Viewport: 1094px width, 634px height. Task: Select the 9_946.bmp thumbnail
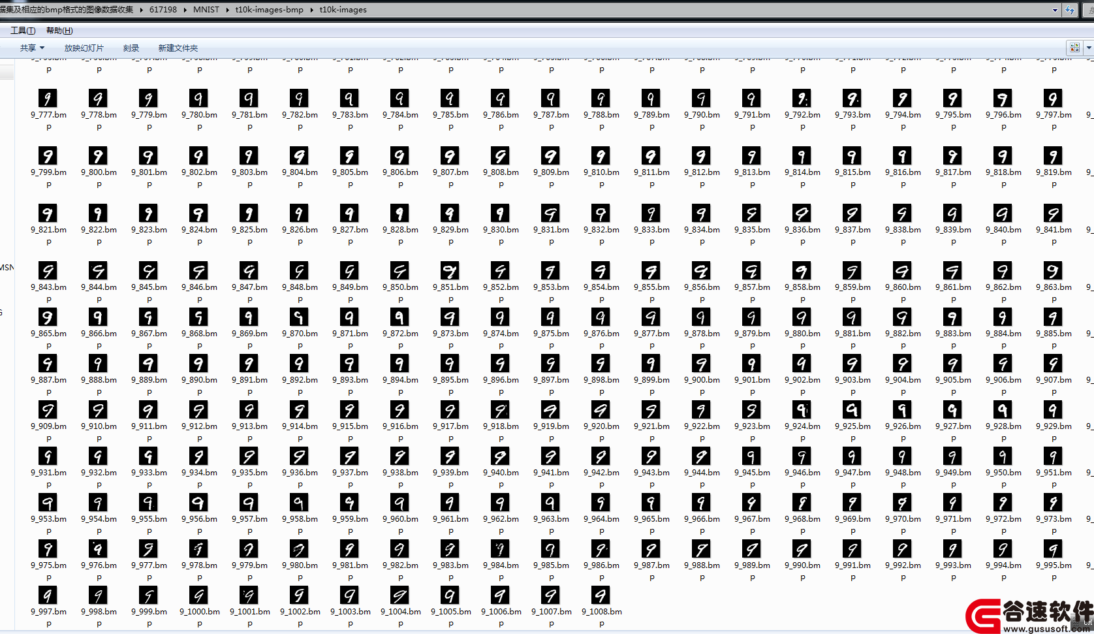click(802, 456)
